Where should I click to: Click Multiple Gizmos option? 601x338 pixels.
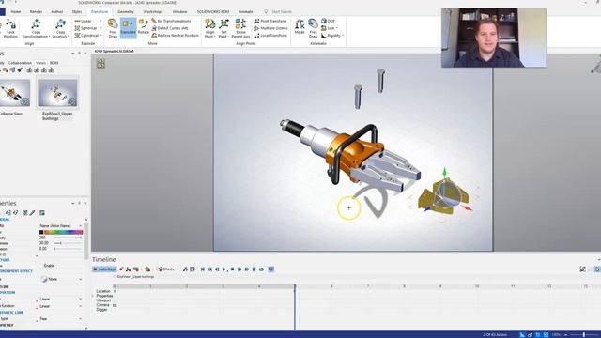point(271,28)
